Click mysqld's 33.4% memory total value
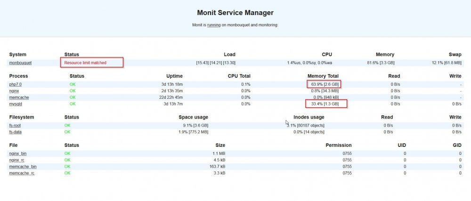 pos(325,104)
